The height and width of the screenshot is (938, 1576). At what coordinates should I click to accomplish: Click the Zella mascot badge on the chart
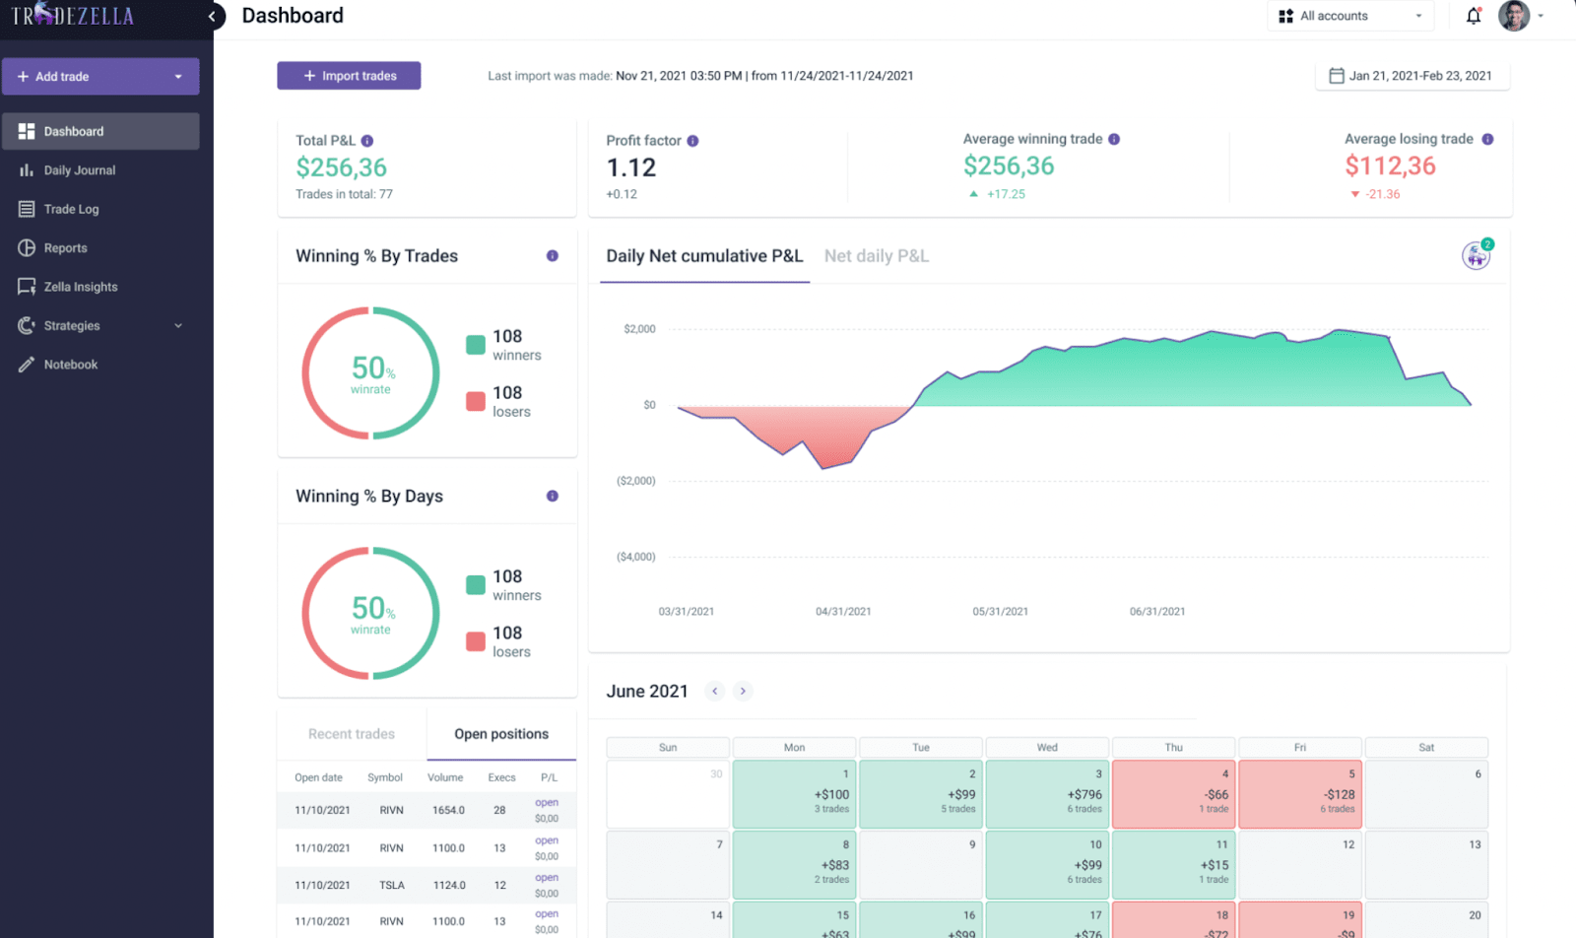pos(1474,254)
